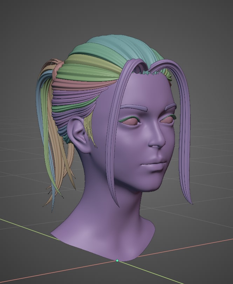
Task: Click the teal origin dot at bust base
Action: click(x=117, y=260)
